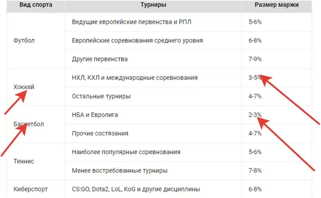Click the 2-3% margin value

[255, 115]
